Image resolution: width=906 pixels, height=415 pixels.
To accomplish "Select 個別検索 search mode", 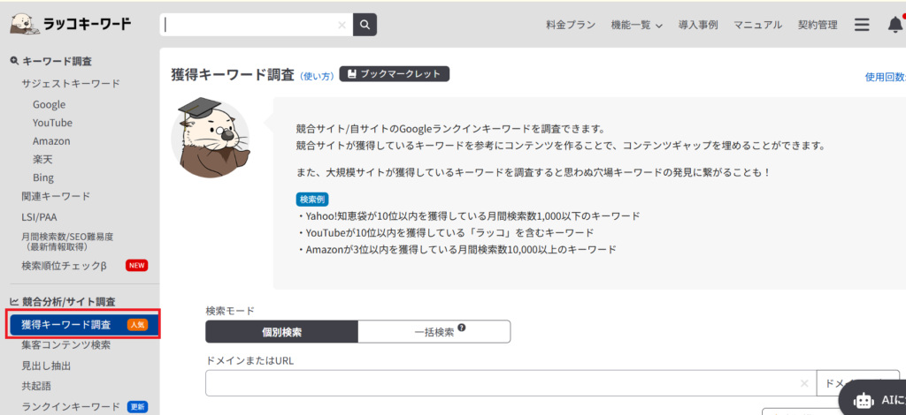I will tap(281, 332).
